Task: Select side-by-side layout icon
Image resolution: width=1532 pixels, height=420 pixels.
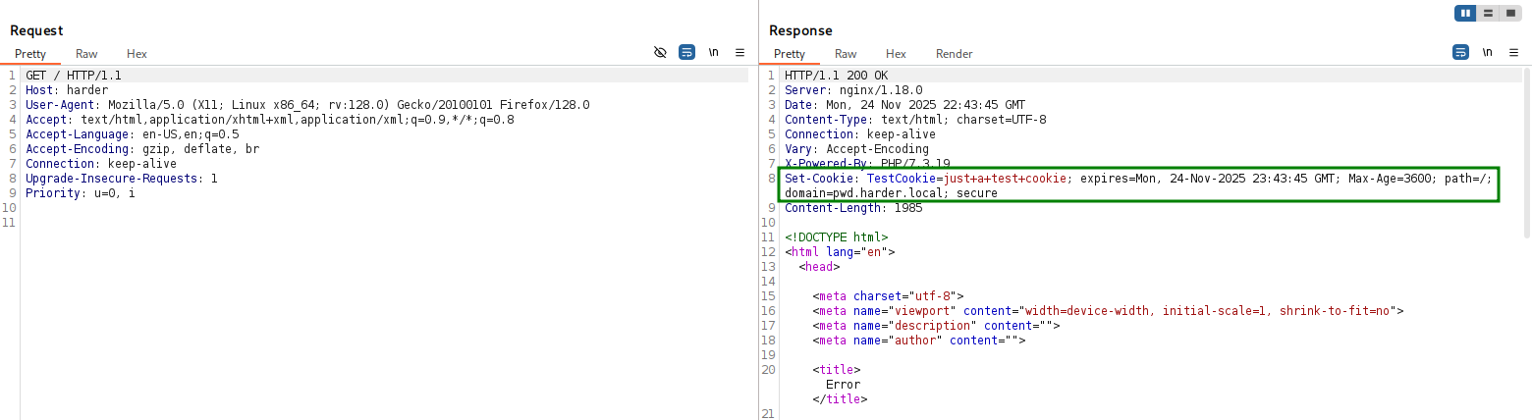Action: tap(1466, 14)
